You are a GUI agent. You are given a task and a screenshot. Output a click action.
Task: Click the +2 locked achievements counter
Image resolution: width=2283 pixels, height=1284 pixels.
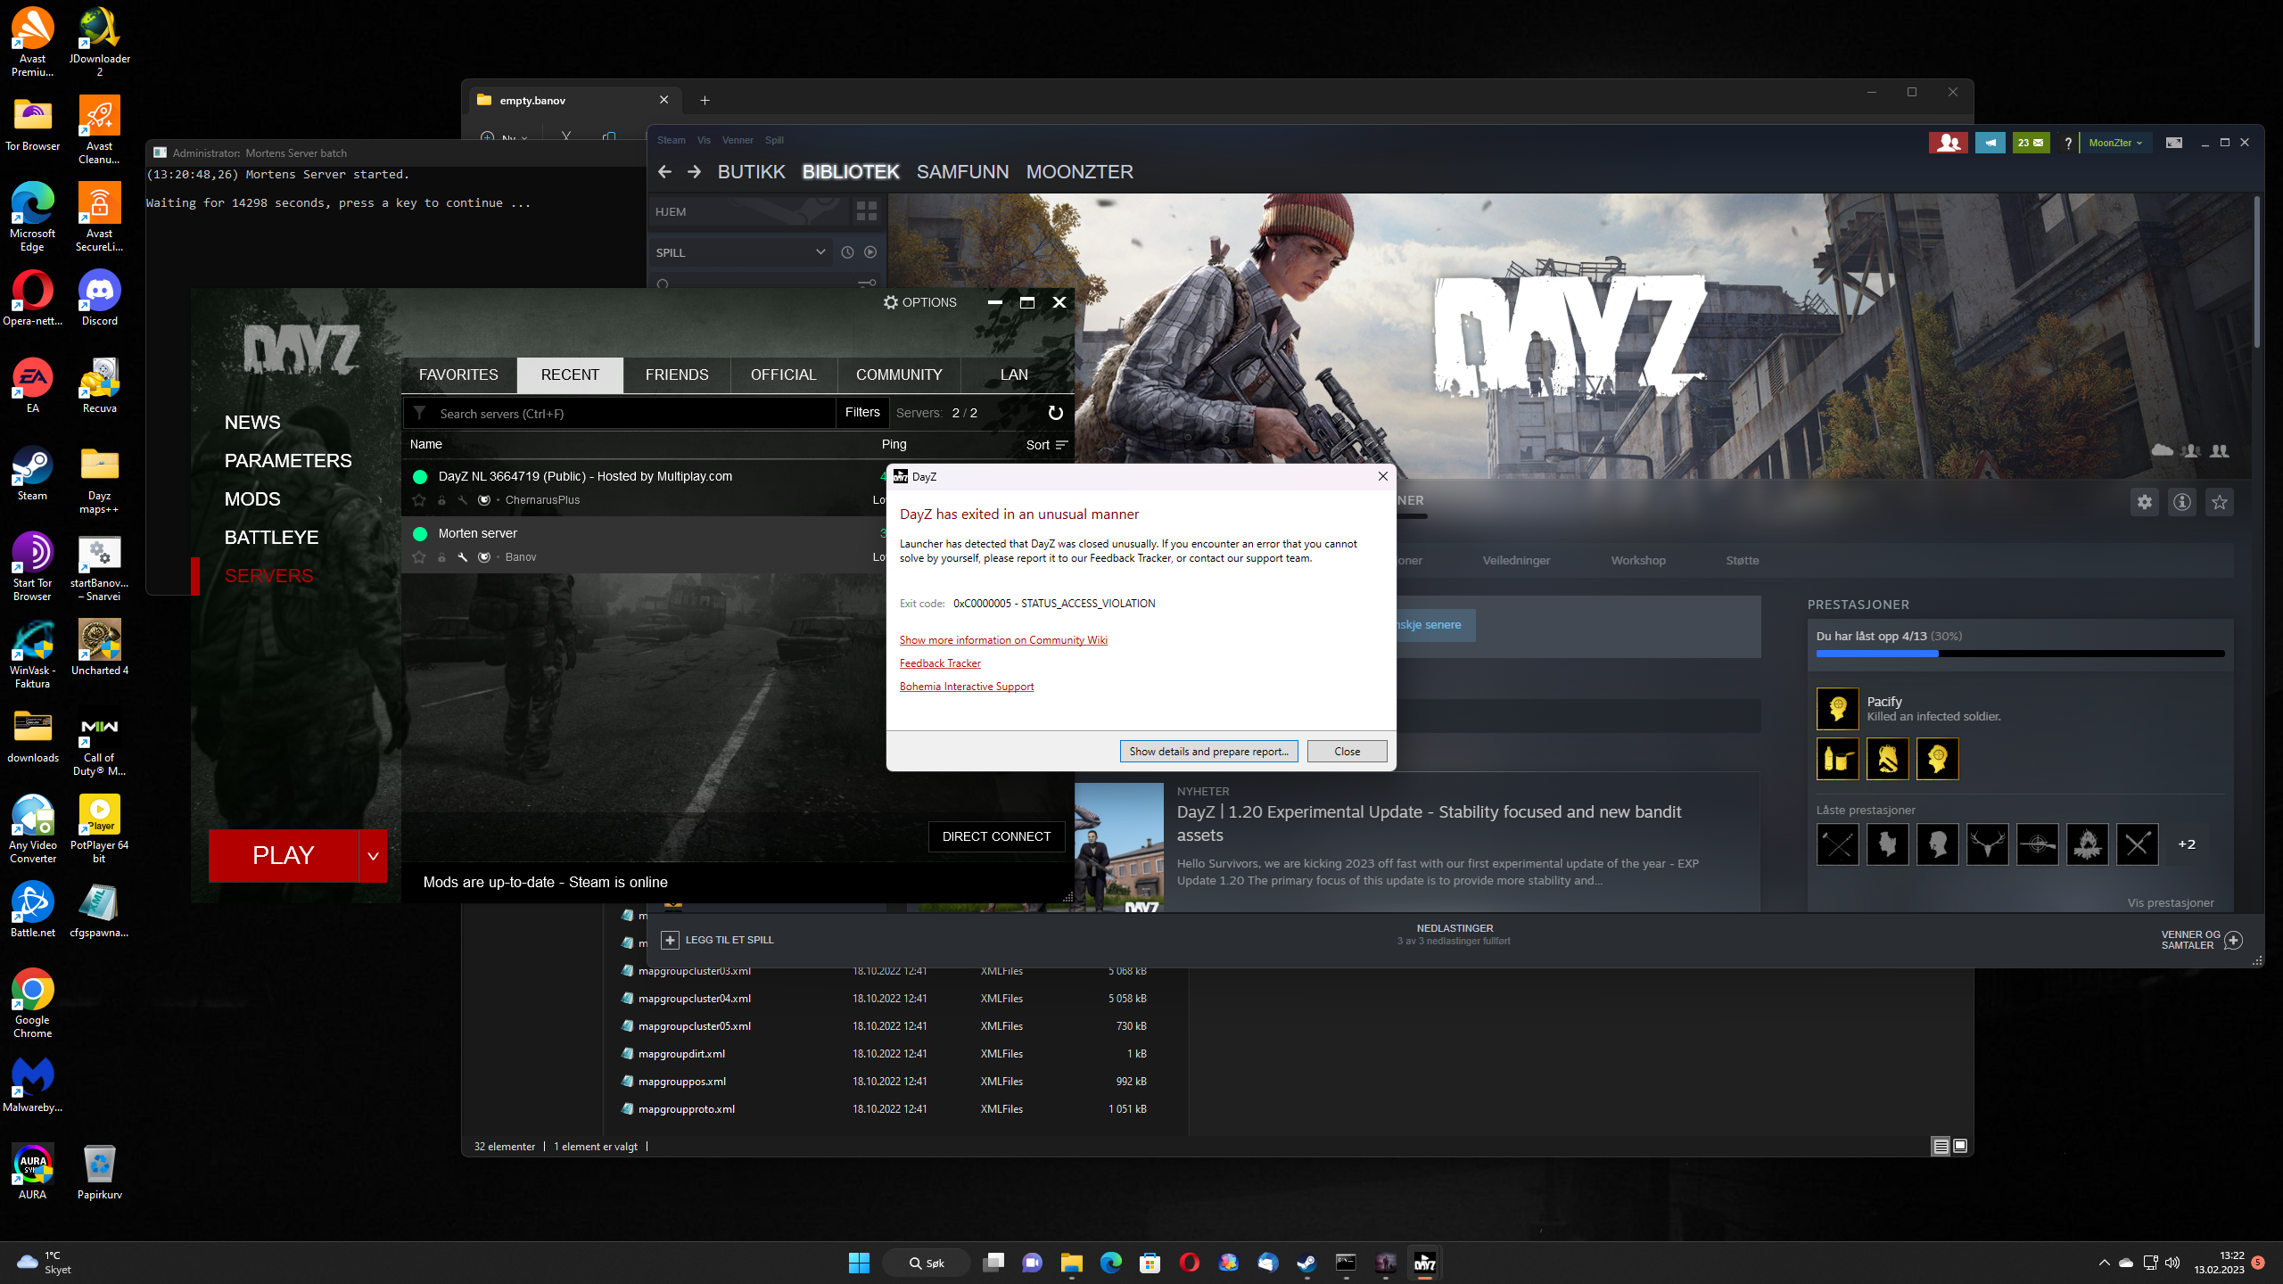coord(2187,844)
